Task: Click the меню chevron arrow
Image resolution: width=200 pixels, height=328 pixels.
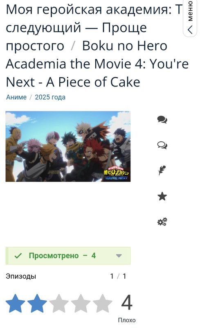Action: (x=190, y=30)
